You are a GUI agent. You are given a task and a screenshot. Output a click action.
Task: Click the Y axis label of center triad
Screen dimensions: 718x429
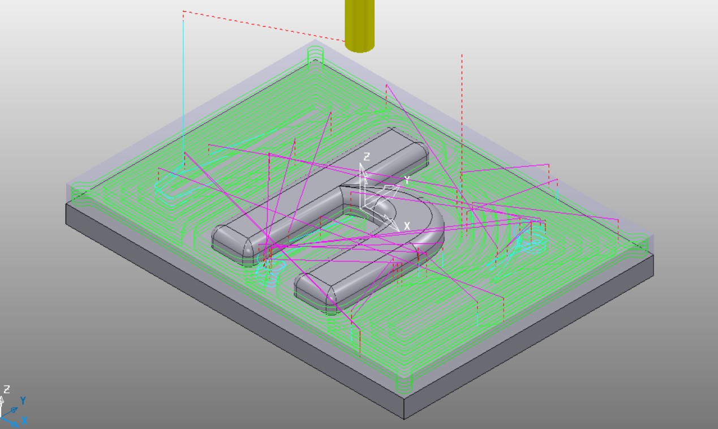point(407,181)
